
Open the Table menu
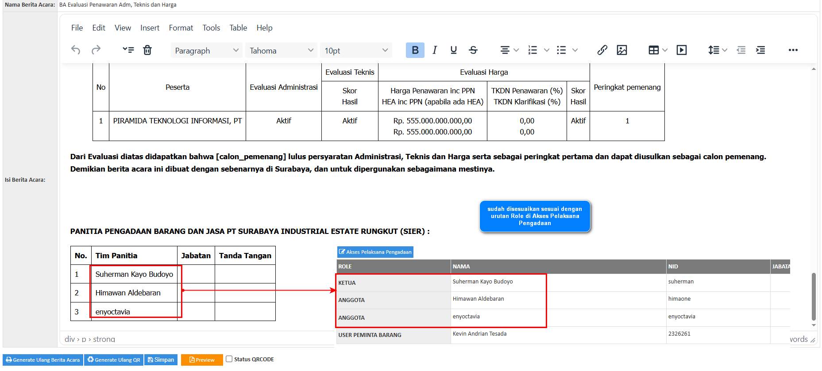point(238,28)
